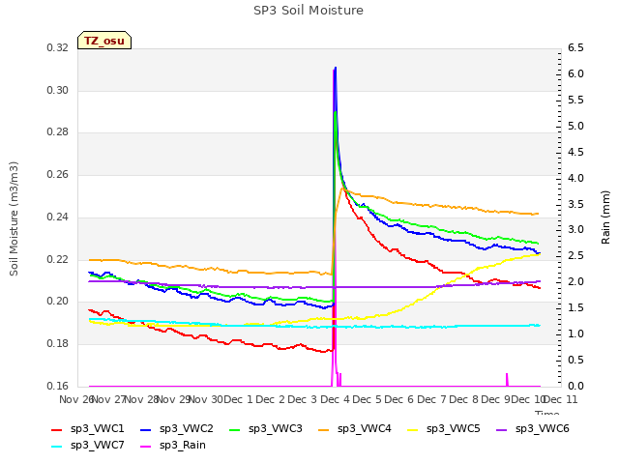619x464 pixels.
Task: Click the 0.32 left axis value
Action: tap(58, 48)
